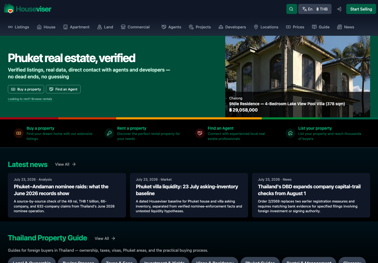This screenshot has width=378, height=263.
Task: Follow 'Looking to rent? Browse rentals' link
Action: tap(30, 99)
